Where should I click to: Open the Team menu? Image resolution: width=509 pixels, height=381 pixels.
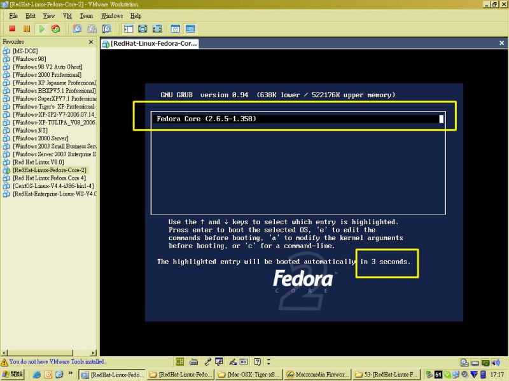pyautogui.click(x=87, y=16)
